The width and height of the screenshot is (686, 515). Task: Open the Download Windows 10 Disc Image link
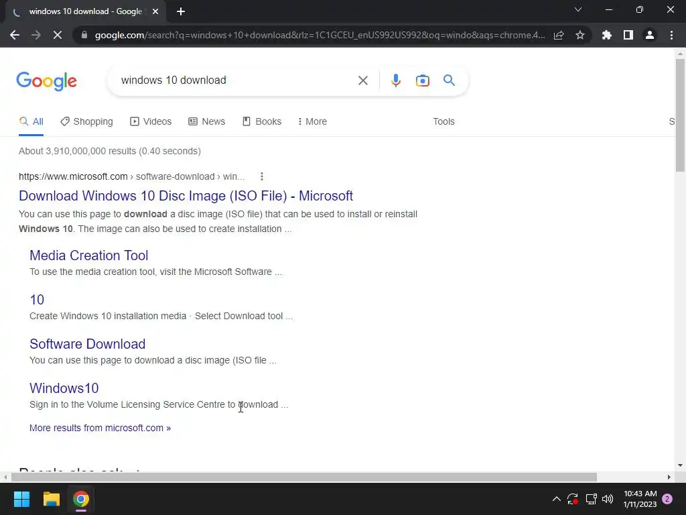[186, 196]
